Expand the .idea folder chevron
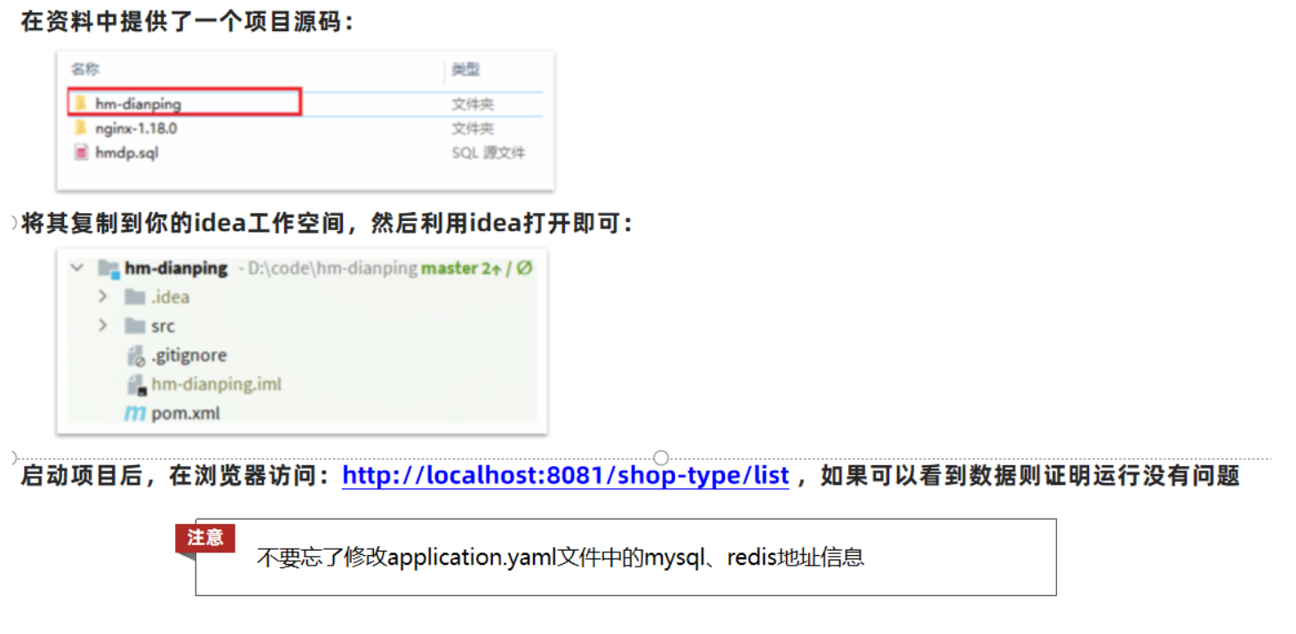The height and width of the screenshot is (634, 1296). 103,297
